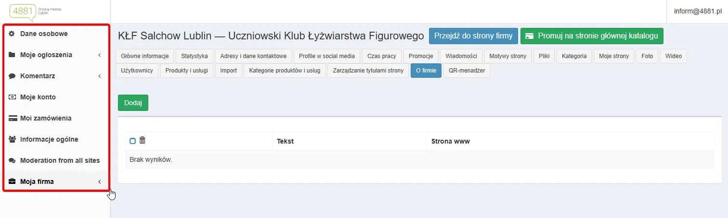Select the active O firmie tab
Viewport: 728px width, 218px height.
pos(426,71)
